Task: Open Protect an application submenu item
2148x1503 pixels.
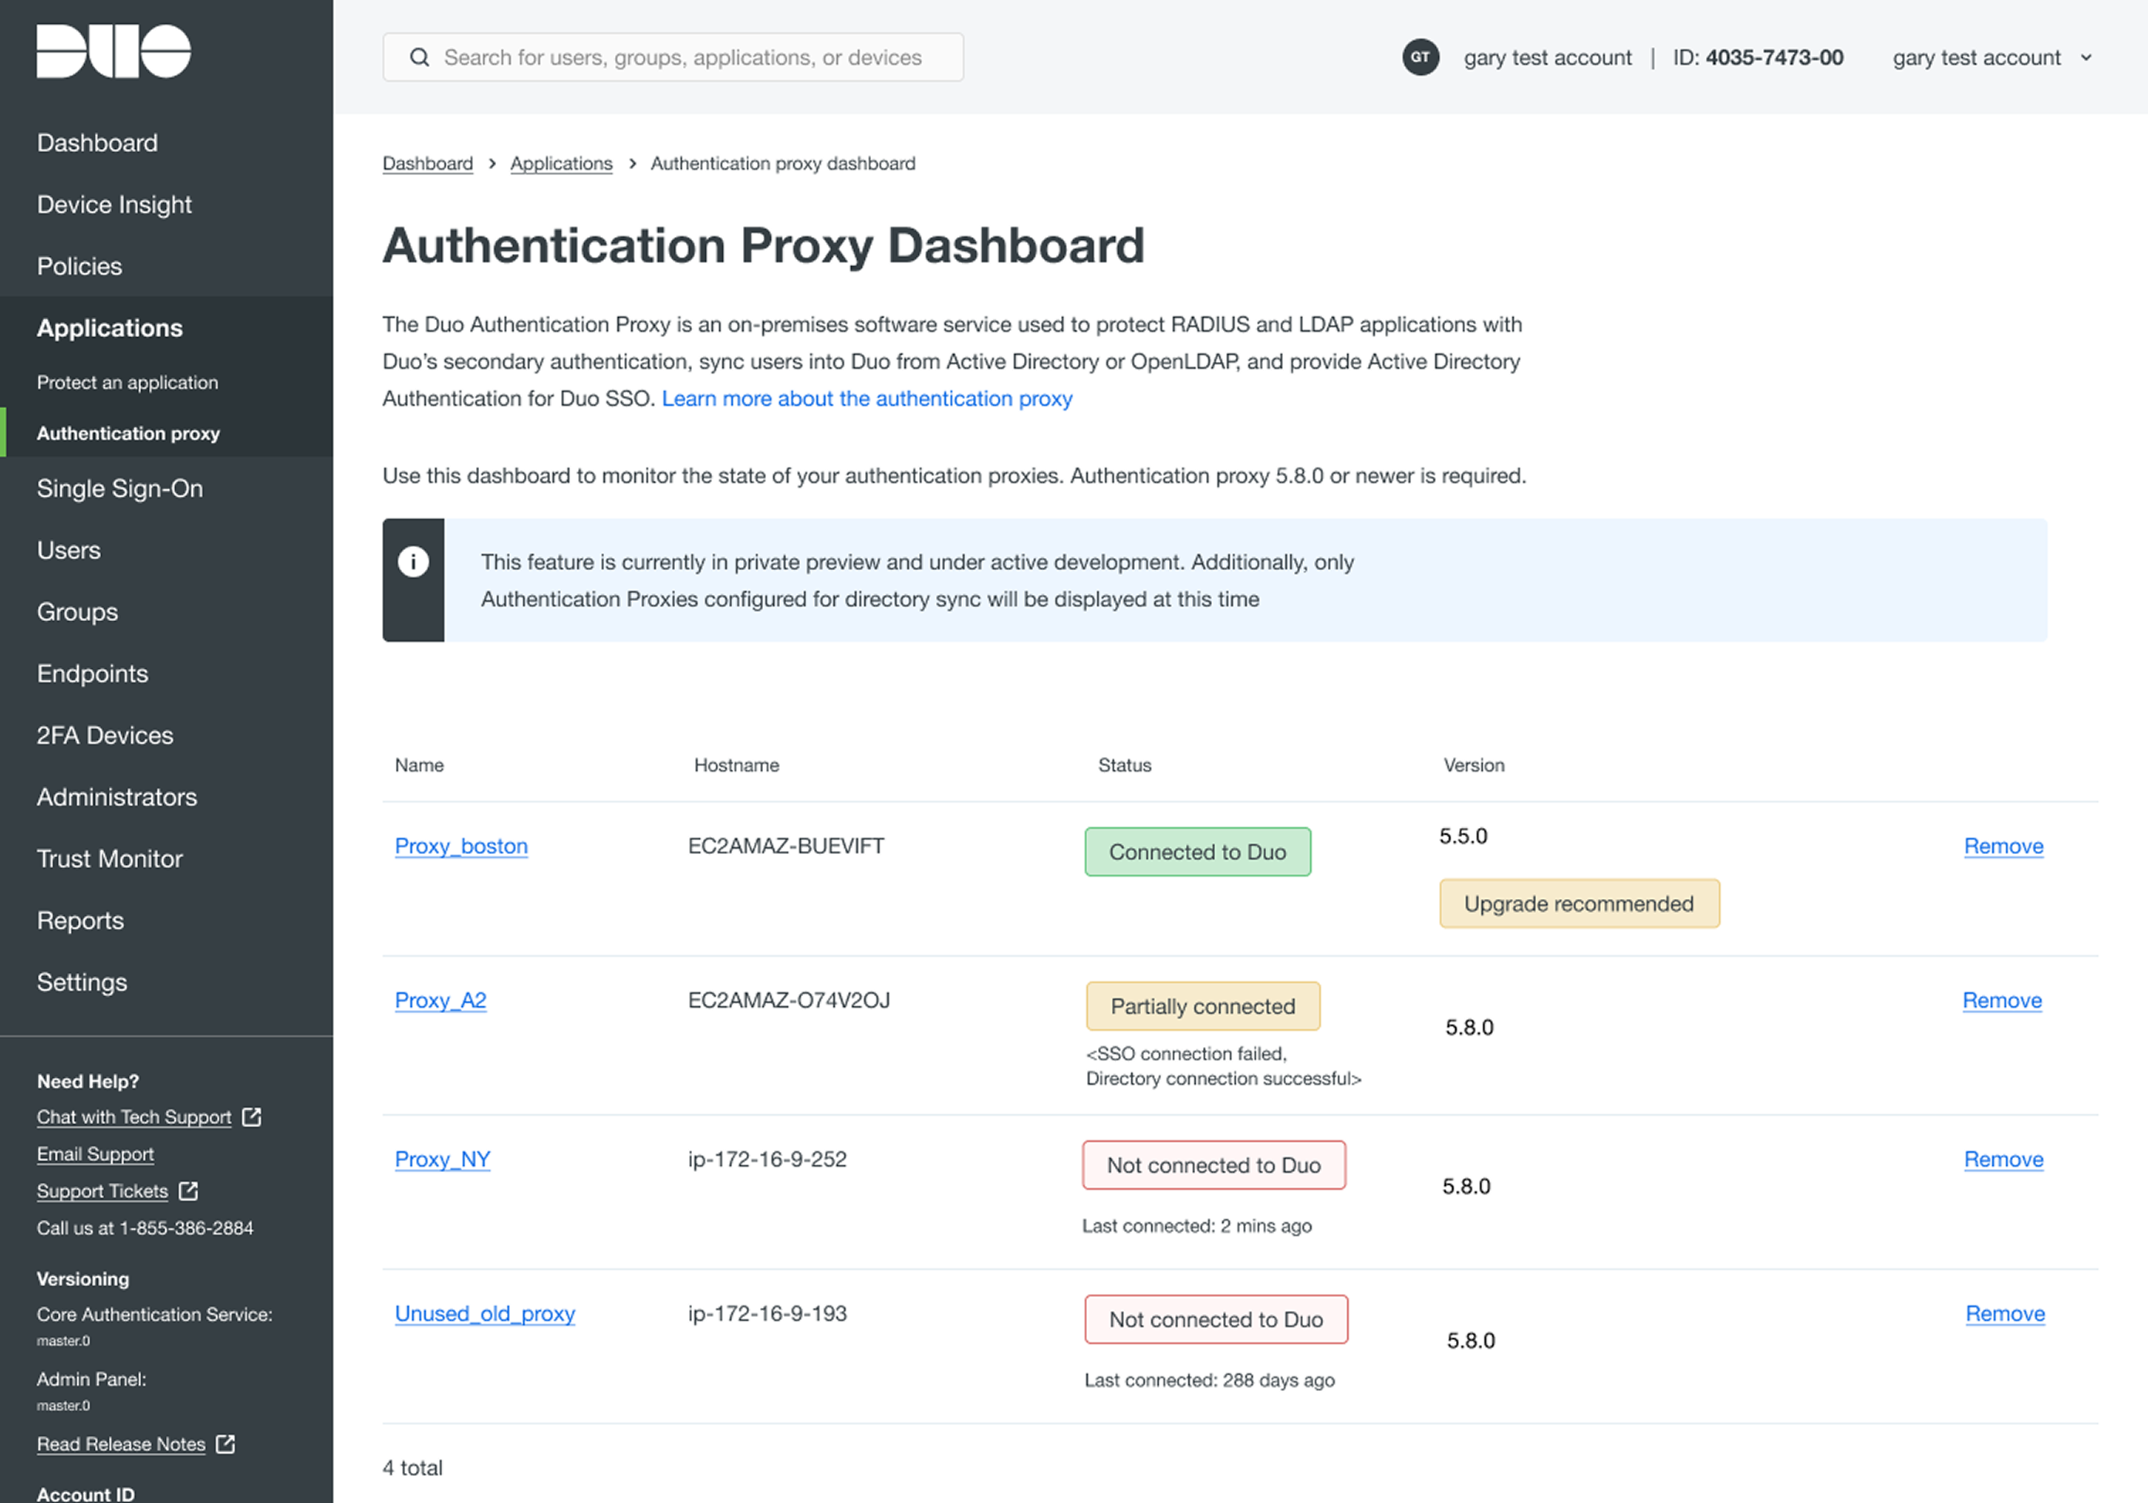Action: tap(127, 383)
